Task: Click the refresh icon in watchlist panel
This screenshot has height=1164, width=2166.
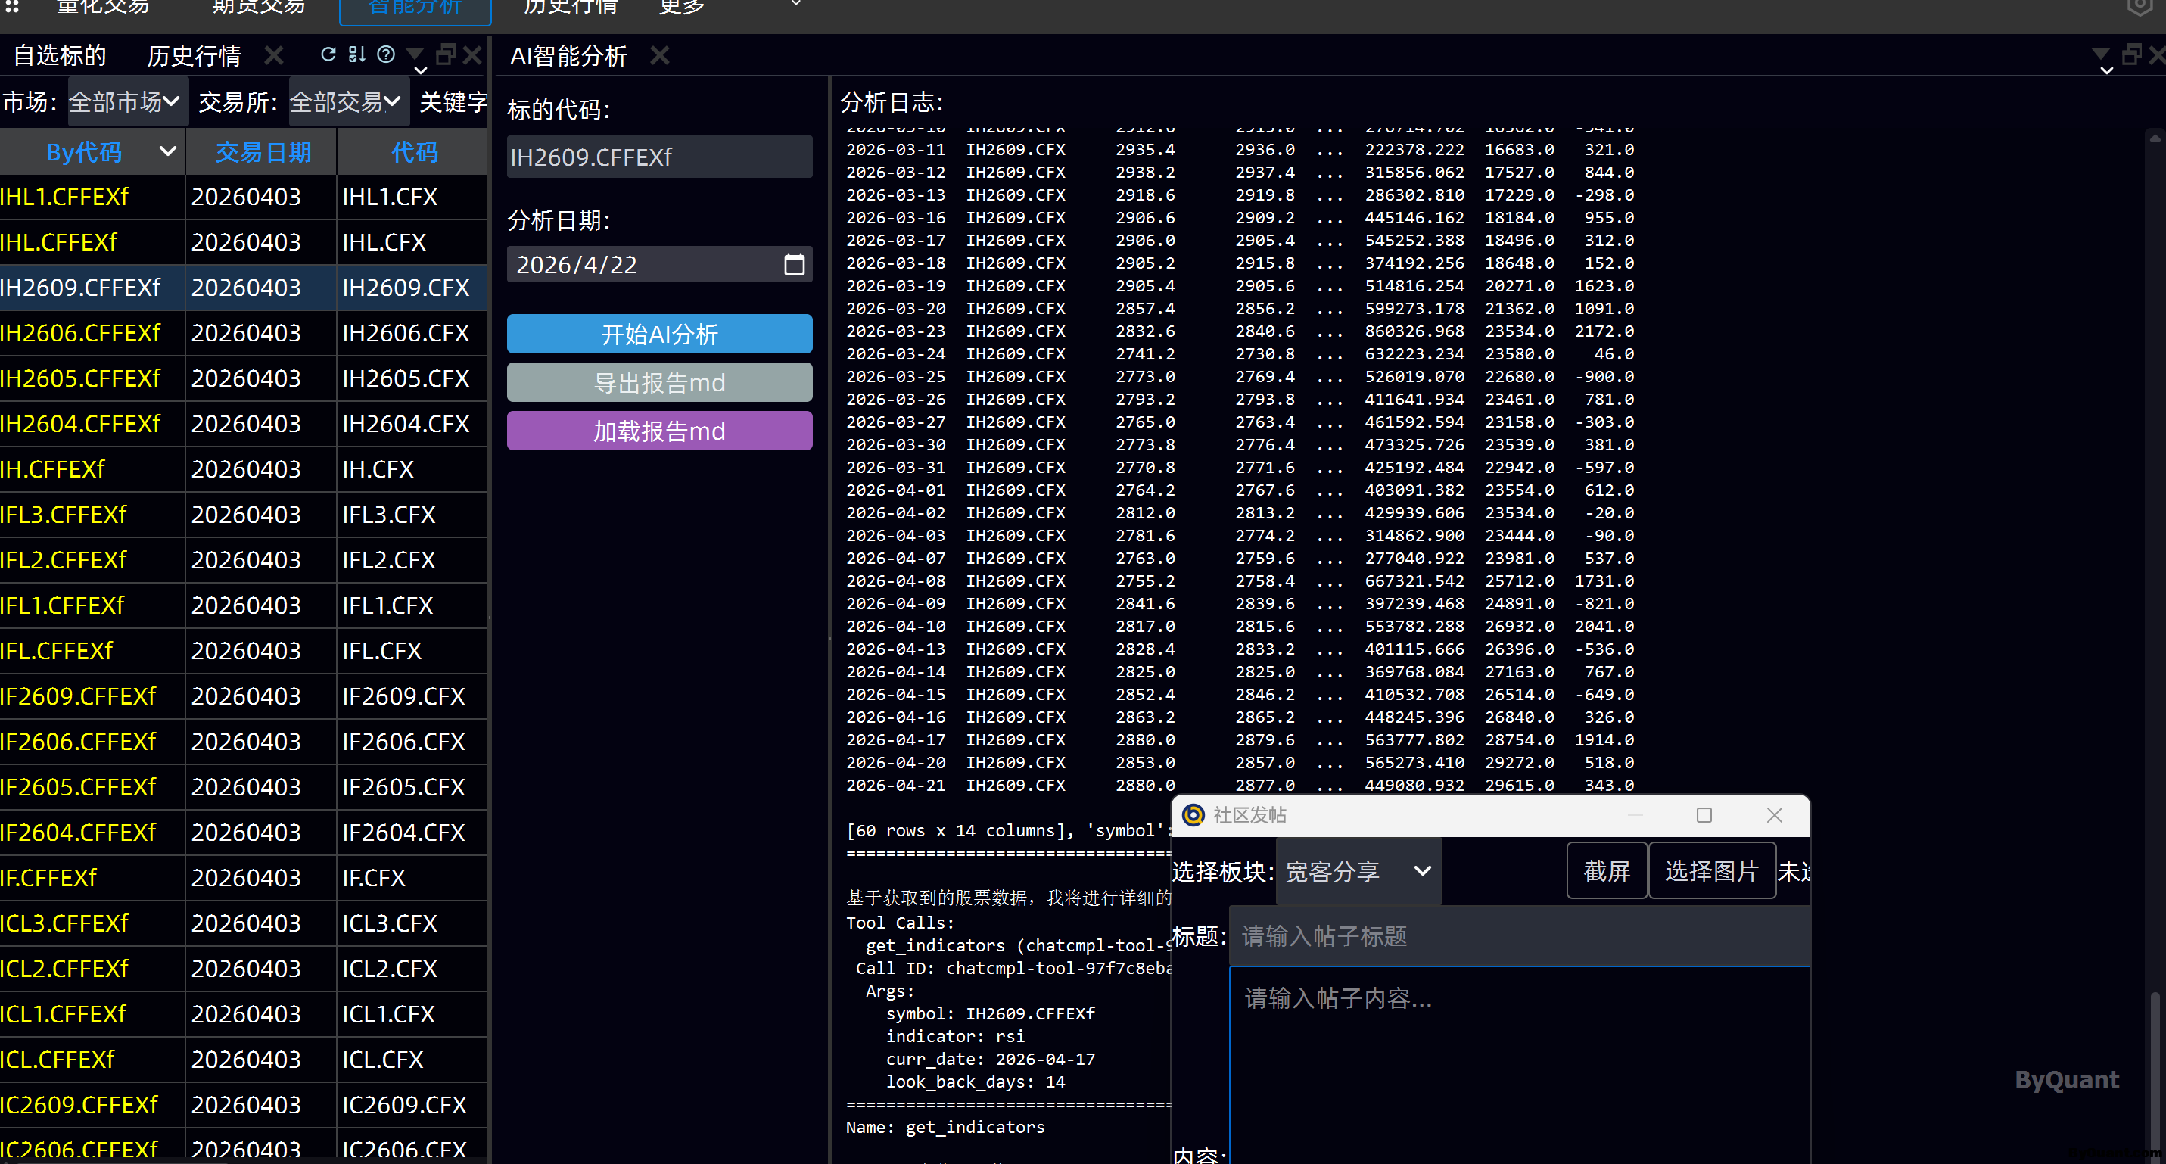Action: (328, 54)
